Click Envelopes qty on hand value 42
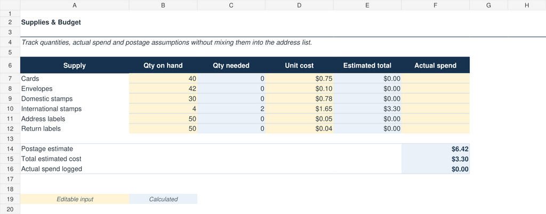The image size is (546, 214). [x=163, y=88]
